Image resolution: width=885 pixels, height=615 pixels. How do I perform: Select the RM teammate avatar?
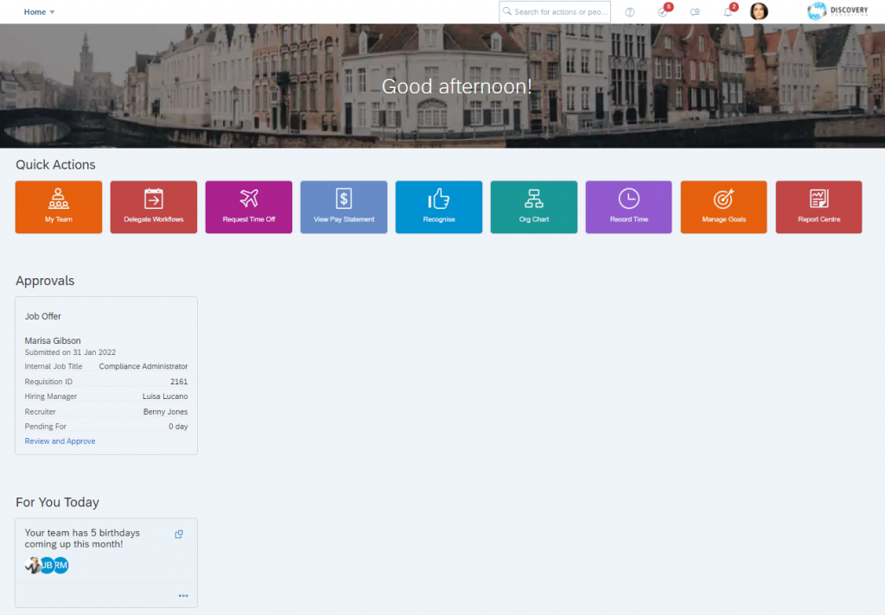[x=60, y=565]
